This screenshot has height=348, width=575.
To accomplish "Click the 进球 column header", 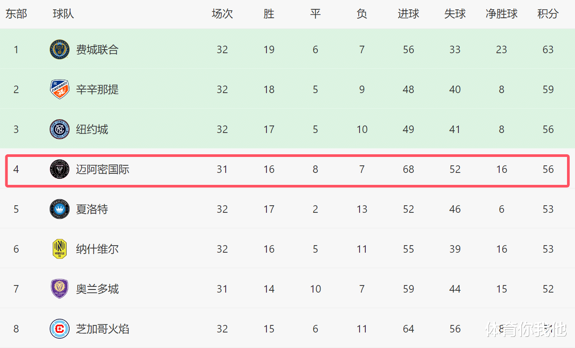I will [408, 14].
